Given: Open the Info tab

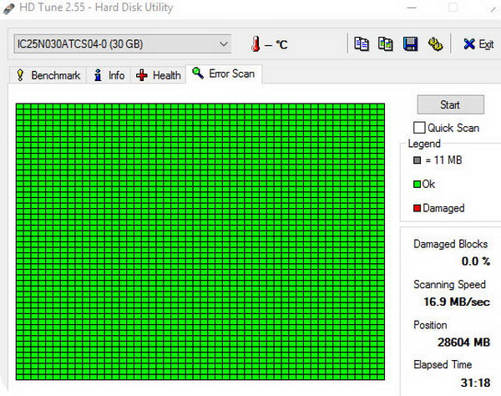Looking at the screenshot, I should (109, 75).
